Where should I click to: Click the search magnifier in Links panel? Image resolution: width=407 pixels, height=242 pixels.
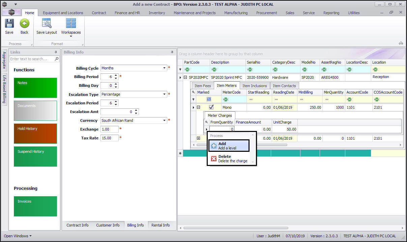click(x=57, y=59)
